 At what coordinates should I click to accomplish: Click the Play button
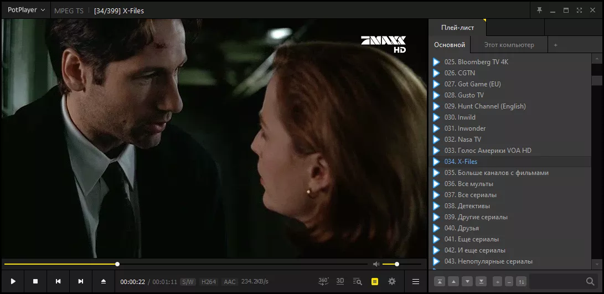pos(13,282)
